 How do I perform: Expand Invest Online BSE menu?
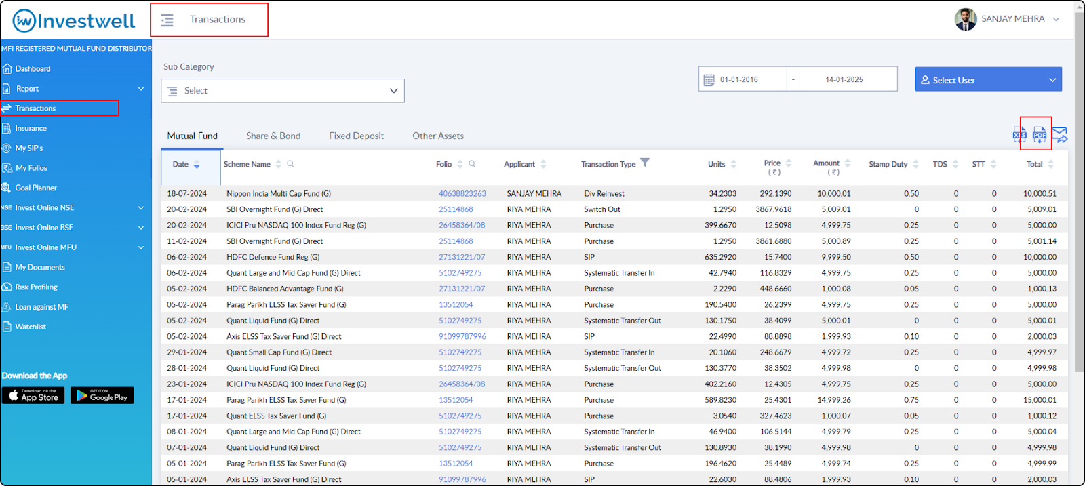[x=141, y=228]
